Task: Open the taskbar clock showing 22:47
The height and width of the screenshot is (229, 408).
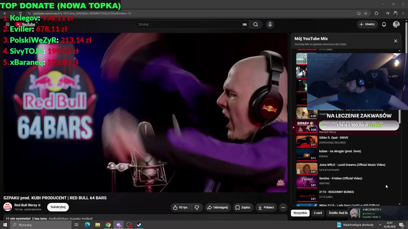Action: [x=390, y=225]
